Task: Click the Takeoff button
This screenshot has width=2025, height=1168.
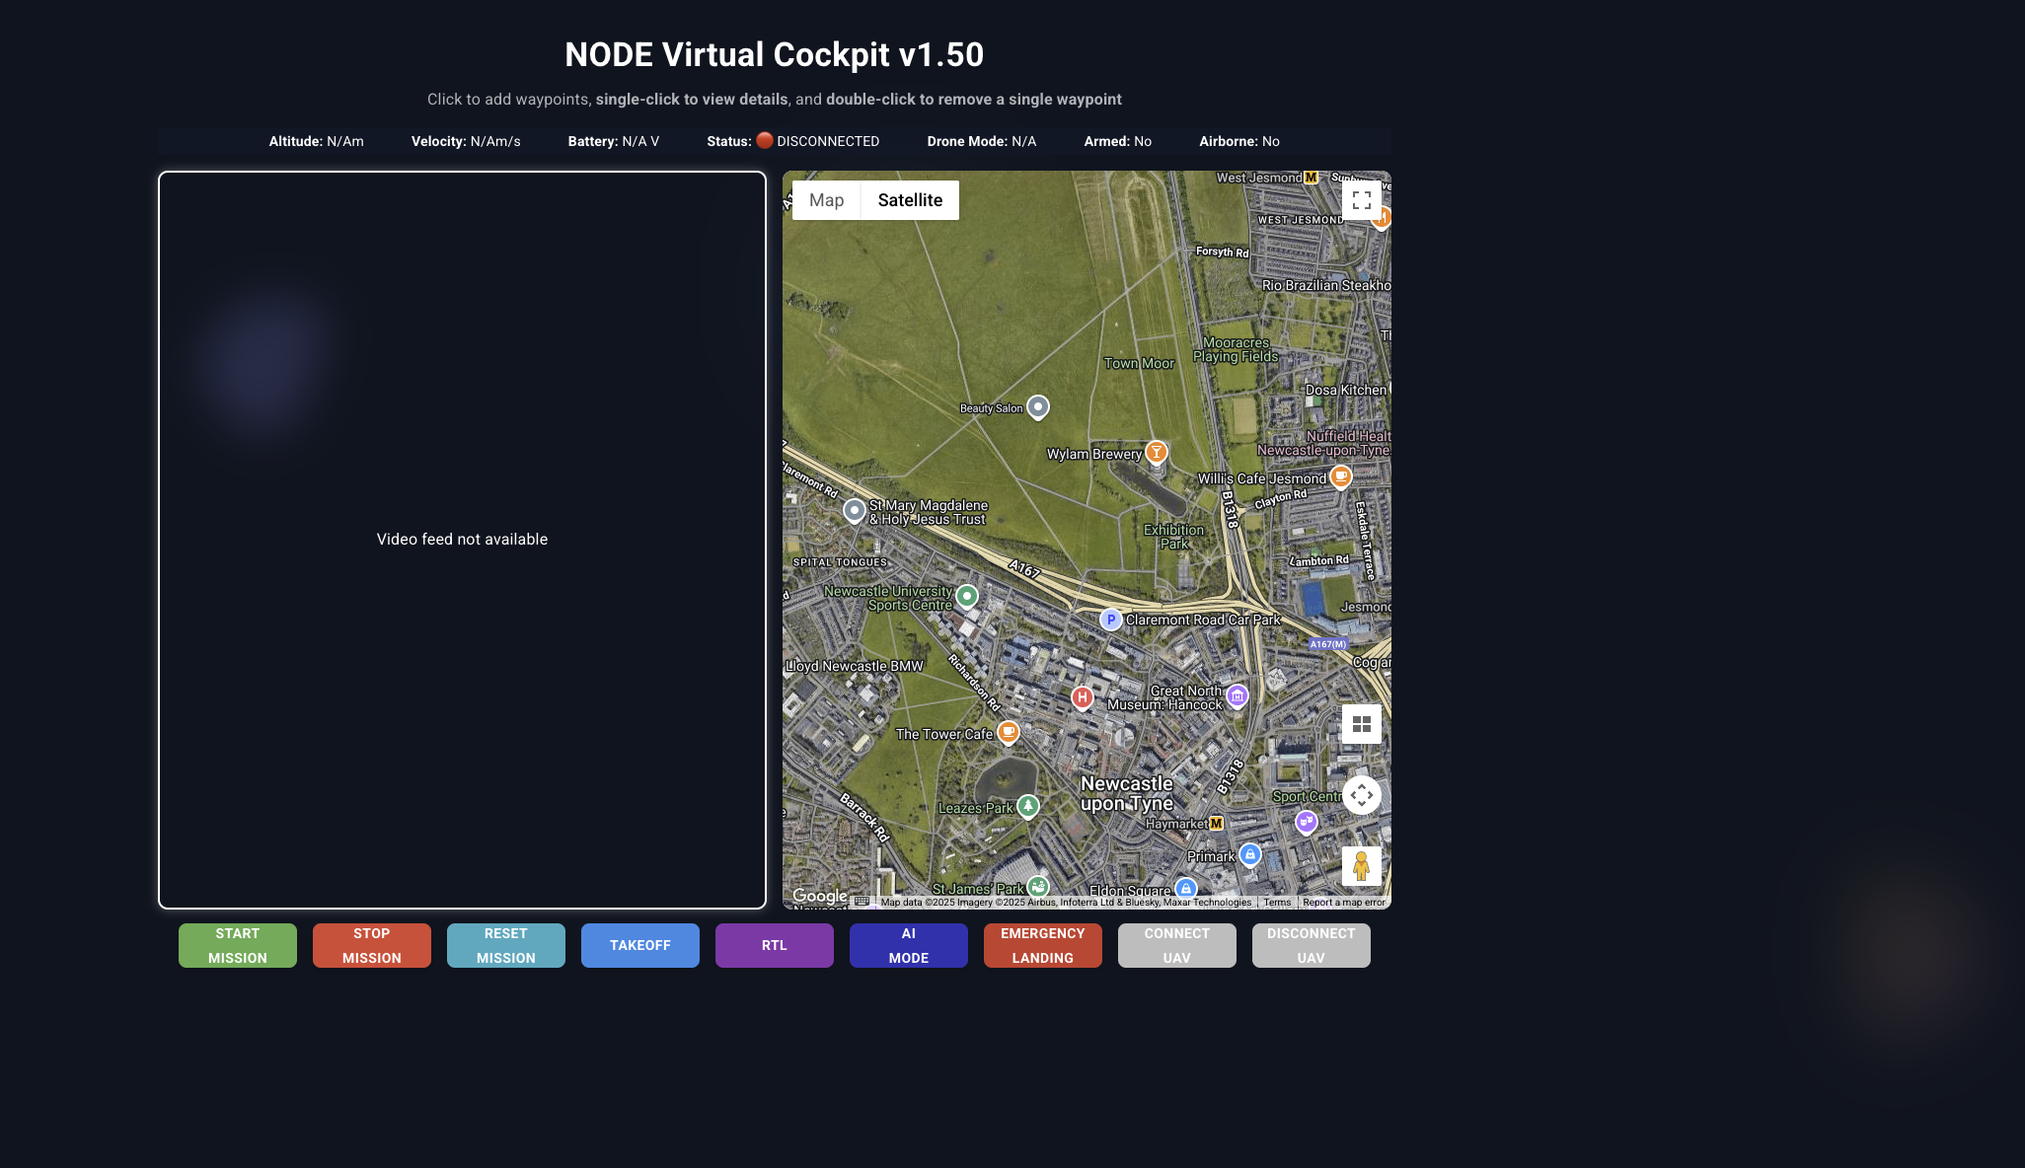Action: pyautogui.click(x=639, y=945)
